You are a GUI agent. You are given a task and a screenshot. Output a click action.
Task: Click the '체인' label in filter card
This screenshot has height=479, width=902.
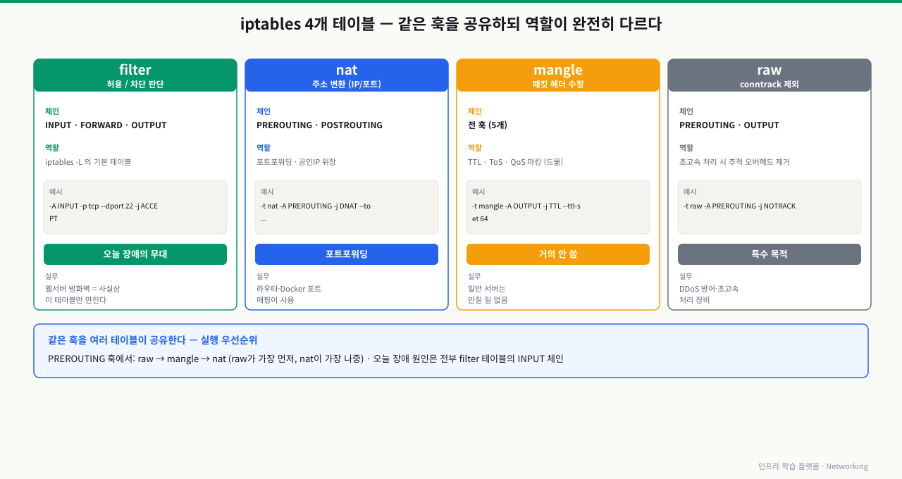click(52, 111)
